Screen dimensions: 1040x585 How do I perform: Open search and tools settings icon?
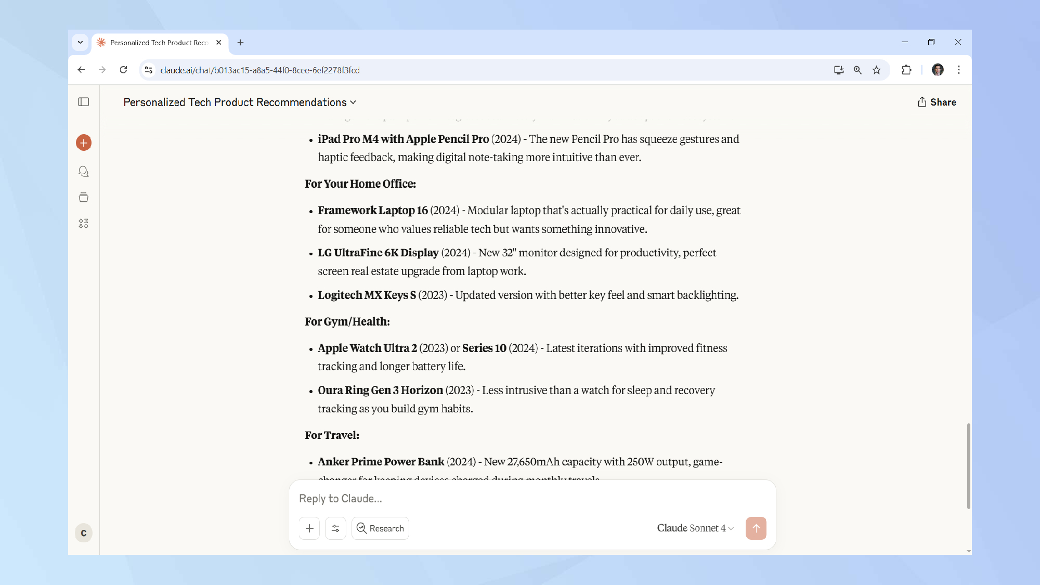click(x=335, y=528)
